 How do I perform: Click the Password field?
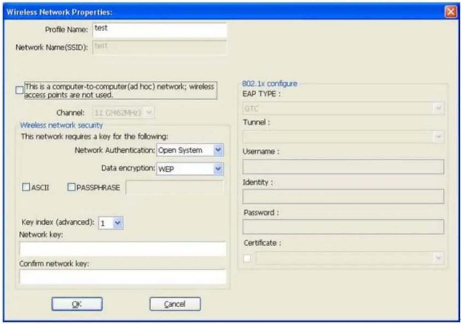pyautogui.click(x=343, y=227)
